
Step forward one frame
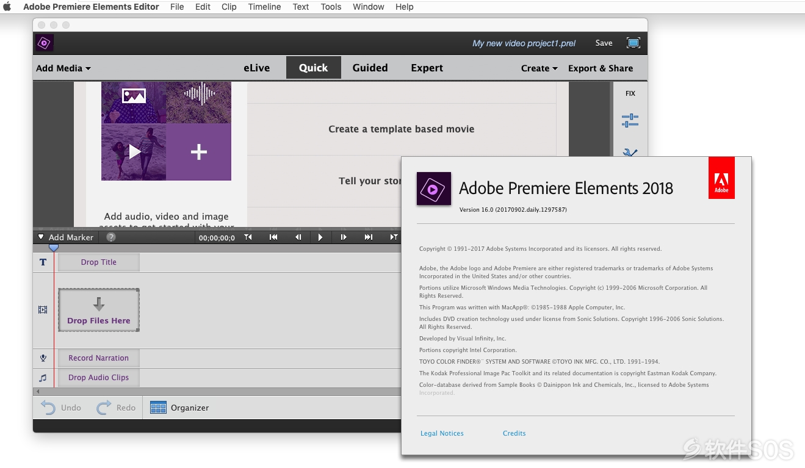coord(344,237)
